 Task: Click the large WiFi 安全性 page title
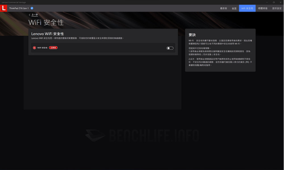tap(46, 22)
